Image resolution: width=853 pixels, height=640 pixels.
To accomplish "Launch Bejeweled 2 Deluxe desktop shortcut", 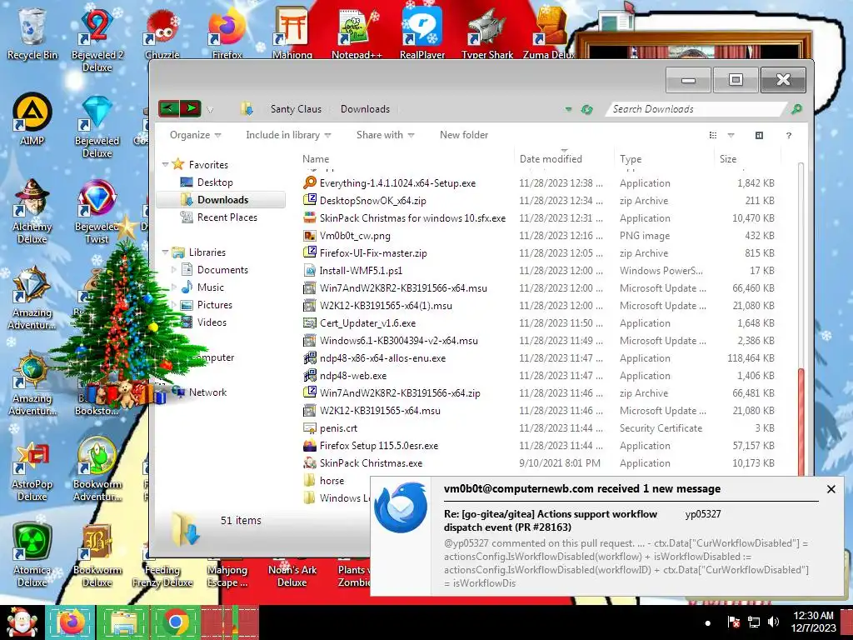I will tap(97, 38).
